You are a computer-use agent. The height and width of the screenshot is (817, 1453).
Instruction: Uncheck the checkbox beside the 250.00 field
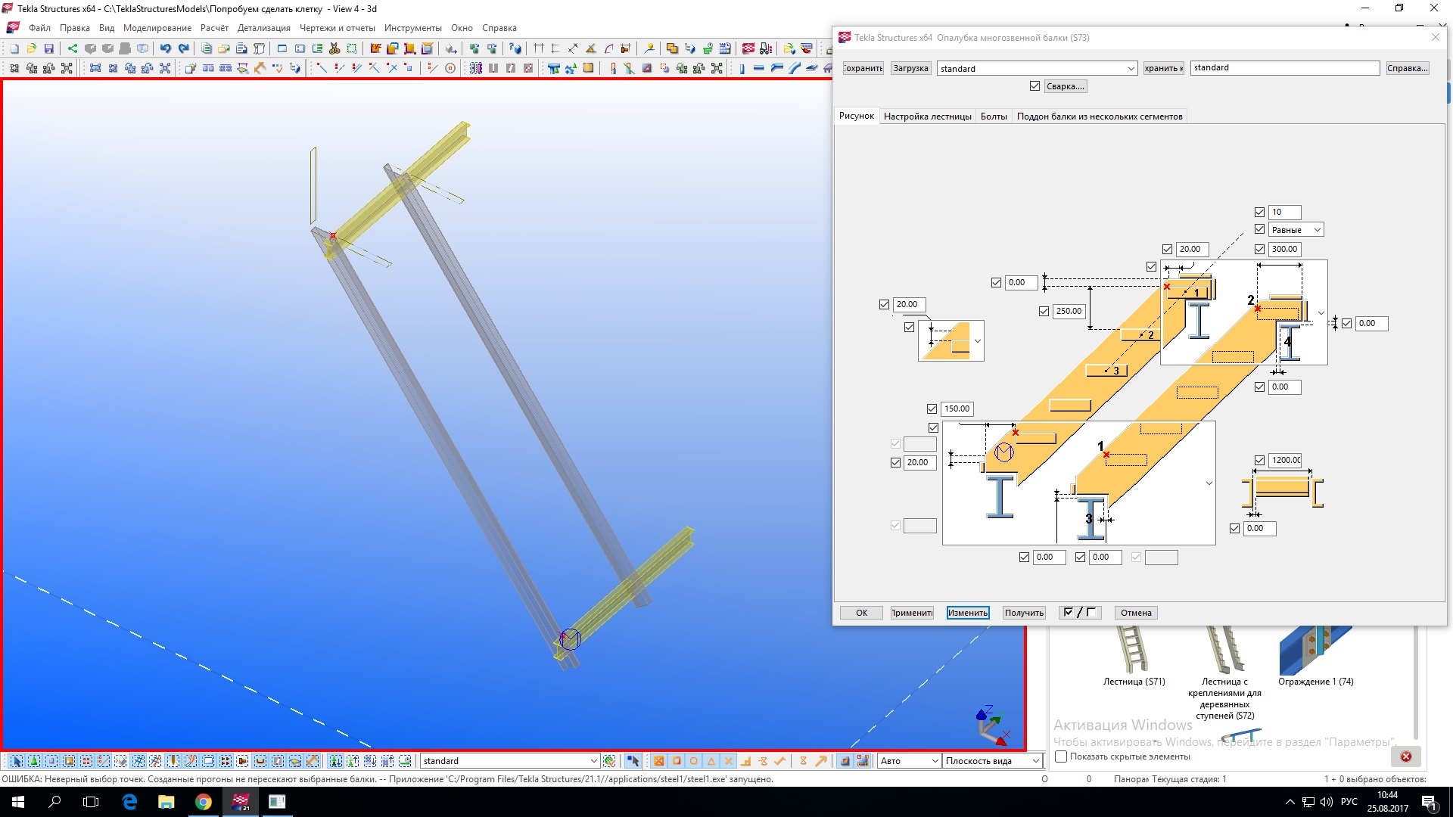(1044, 311)
